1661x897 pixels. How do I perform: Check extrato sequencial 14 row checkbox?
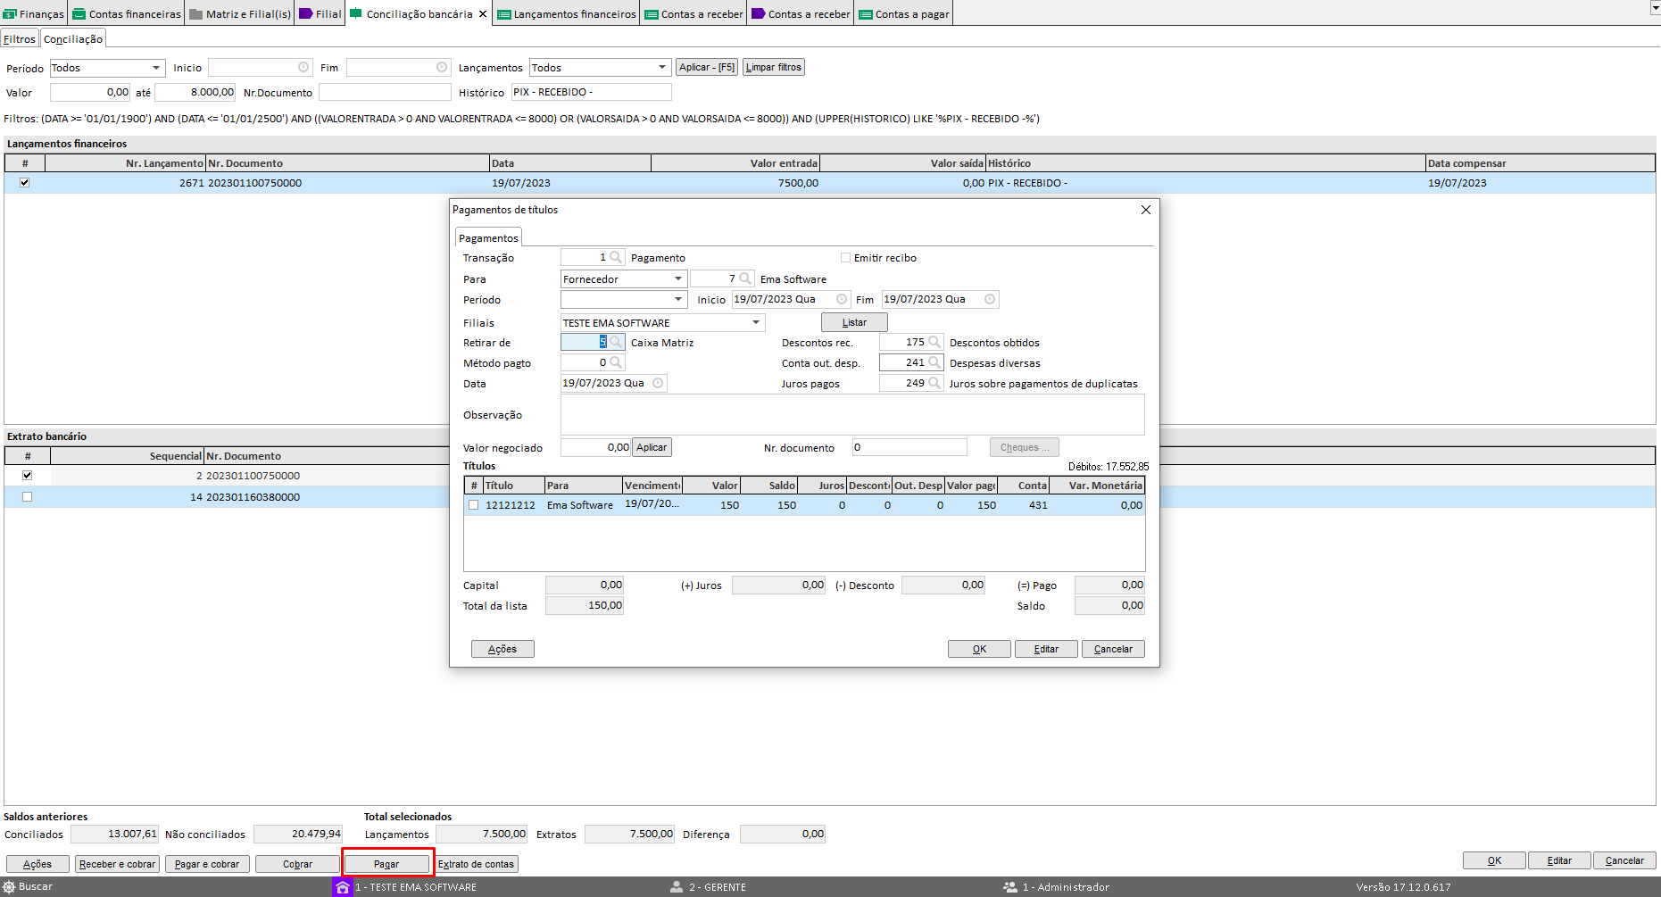point(27,497)
